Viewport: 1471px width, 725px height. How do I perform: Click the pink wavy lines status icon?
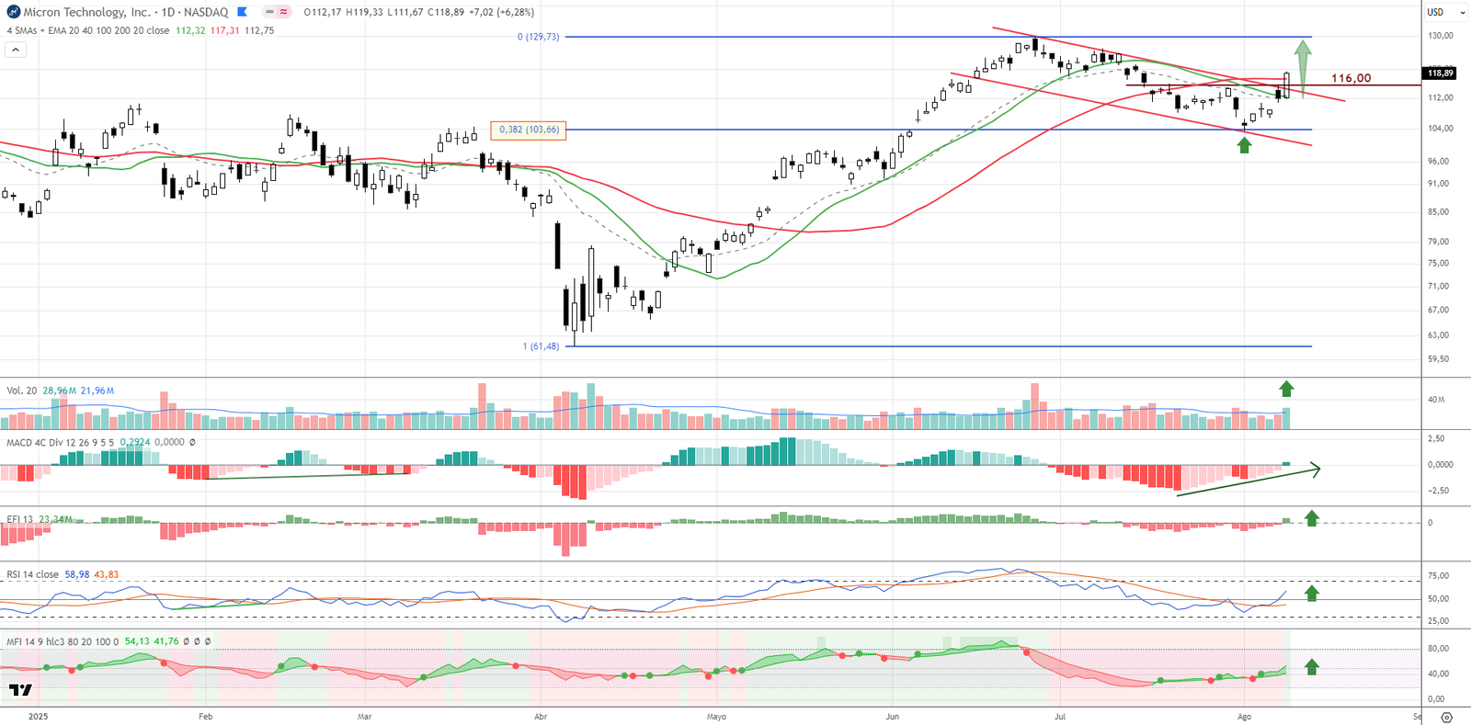284,12
